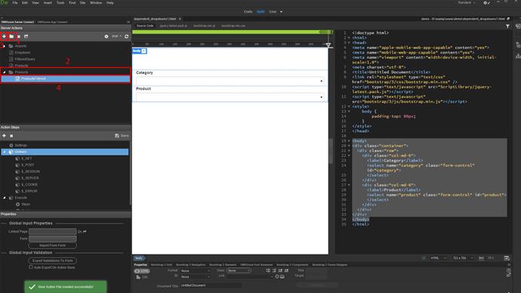Select the highlighted action file under Products folder
The height and width of the screenshot is (293, 521).
pyautogui.click(x=66, y=79)
